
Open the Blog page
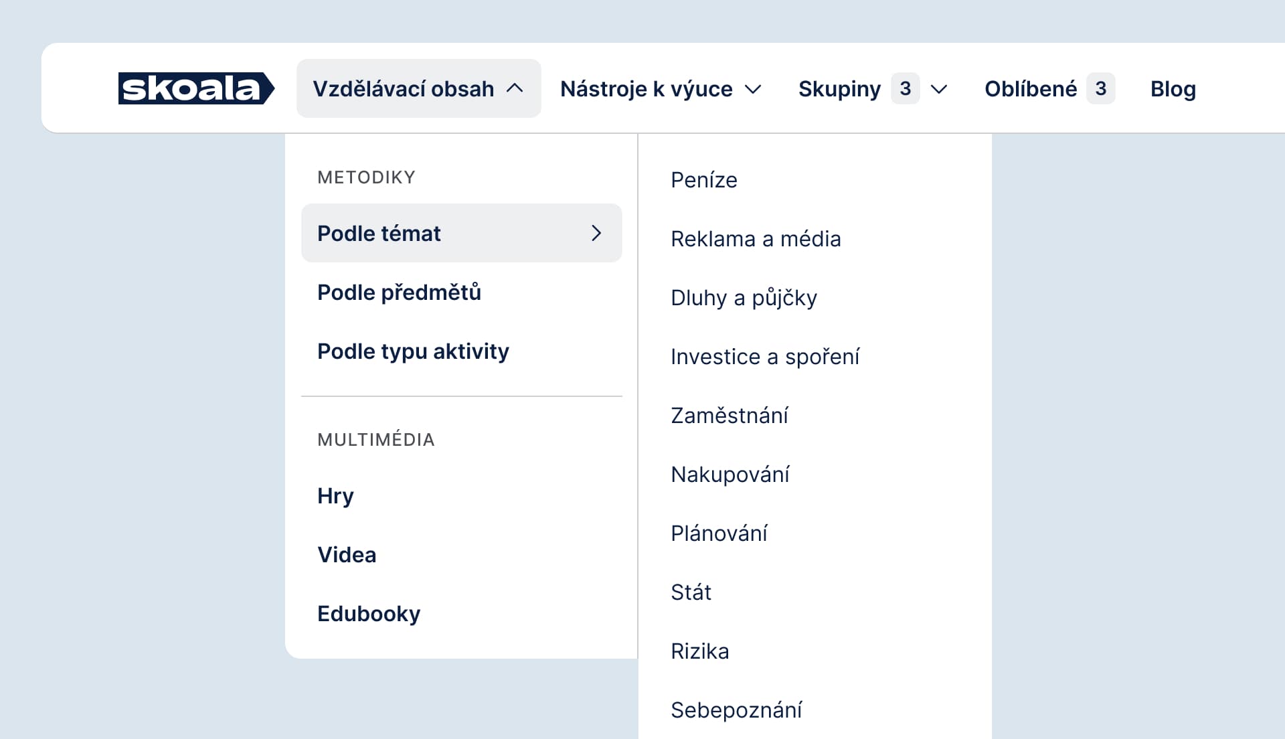(x=1173, y=88)
